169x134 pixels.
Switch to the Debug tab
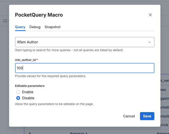pos(35,27)
